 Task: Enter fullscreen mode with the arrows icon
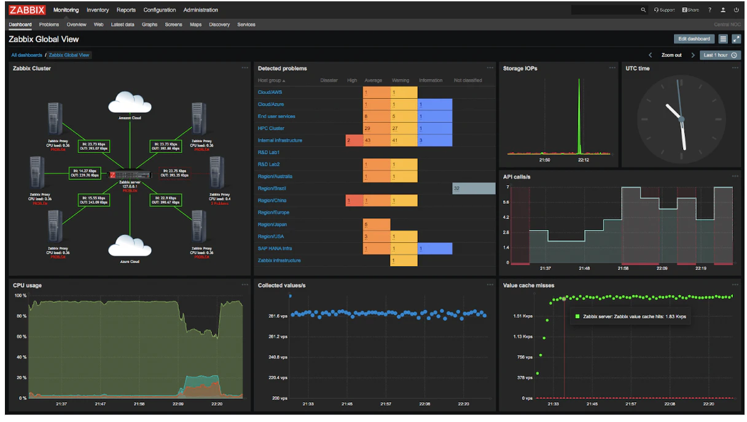[x=736, y=39]
